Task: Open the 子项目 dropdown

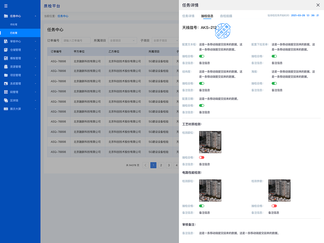Action: tap(165, 40)
